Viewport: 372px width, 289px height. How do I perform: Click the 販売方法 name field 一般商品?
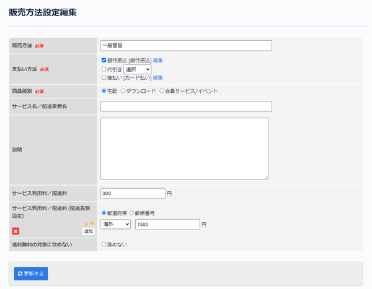[186, 45]
